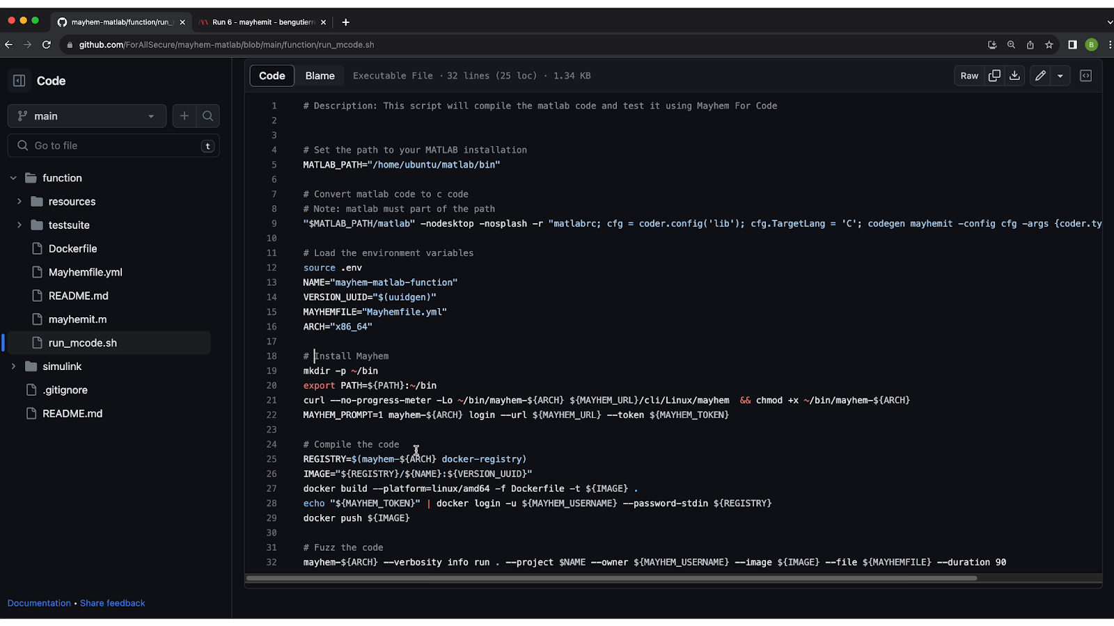Select line number 9
The image size is (1114, 626).
pyautogui.click(x=274, y=223)
